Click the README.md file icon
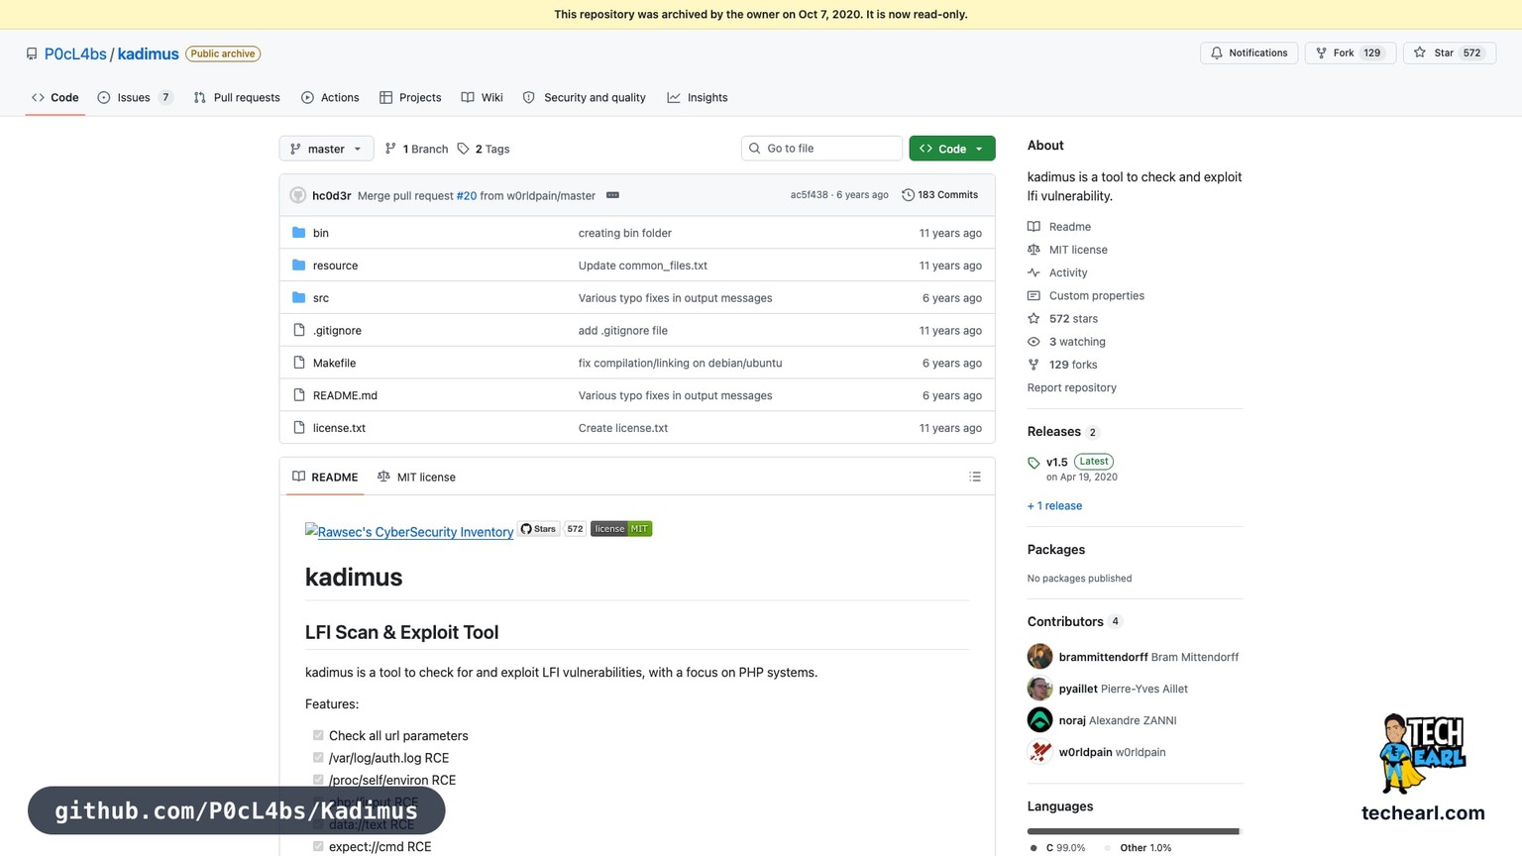 pyautogui.click(x=299, y=395)
